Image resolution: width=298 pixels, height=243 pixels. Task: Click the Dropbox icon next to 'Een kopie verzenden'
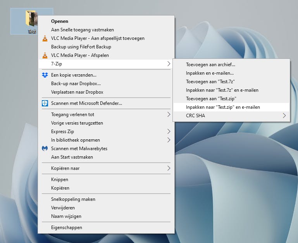(45, 75)
